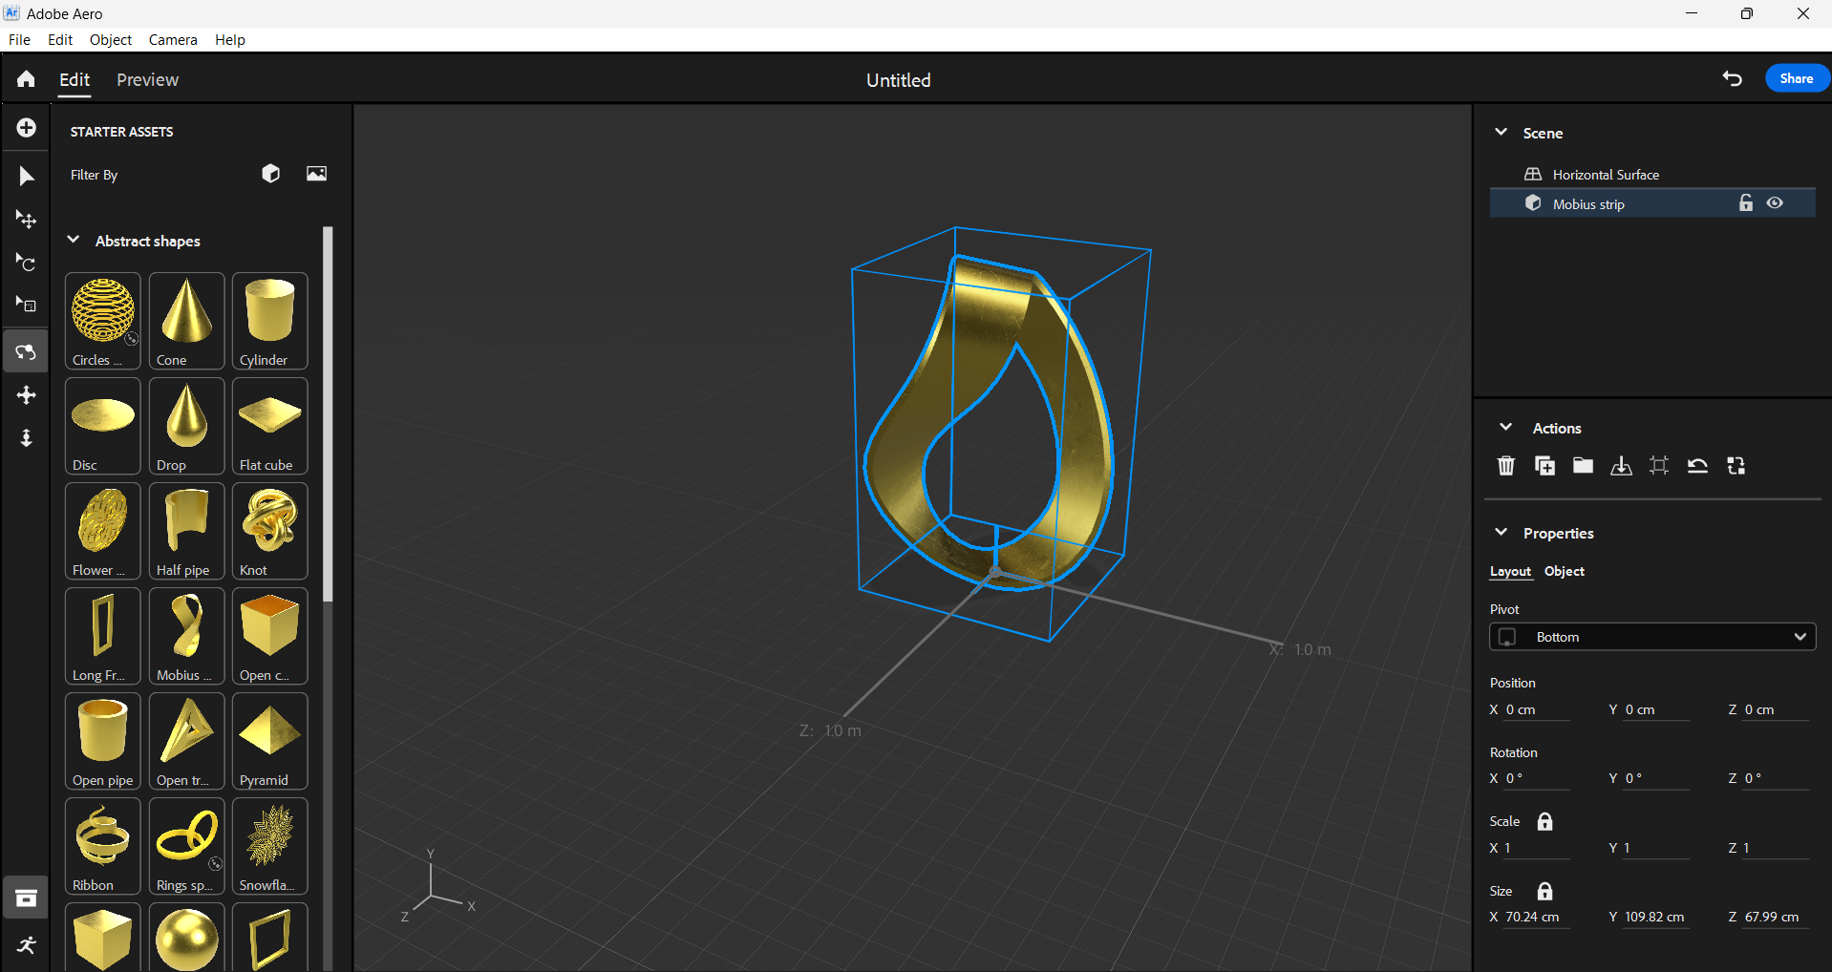This screenshot has height=972, width=1832.
Task: Click the Undo arrow near Share
Action: pyautogui.click(x=1734, y=79)
